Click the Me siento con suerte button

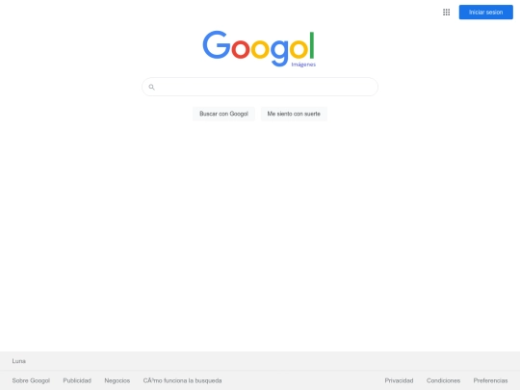click(x=294, y=114)
